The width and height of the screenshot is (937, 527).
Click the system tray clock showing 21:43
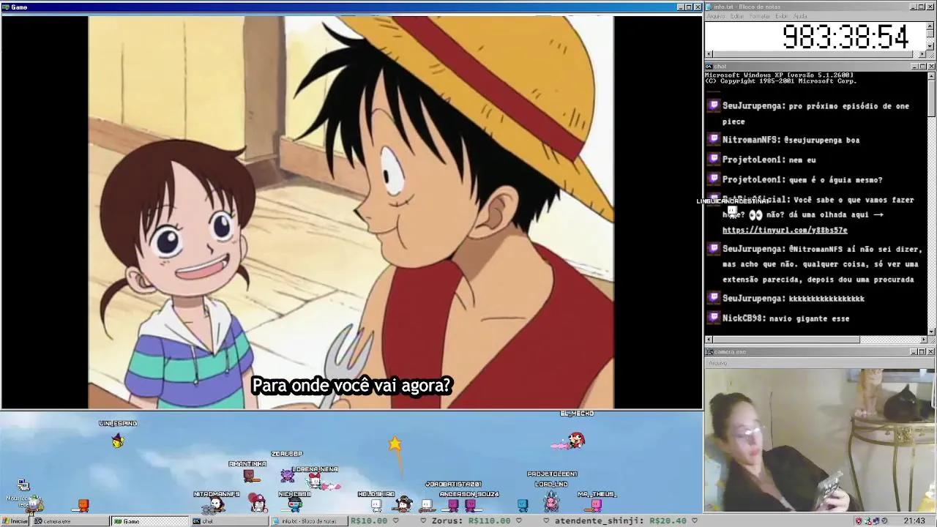point(914,521)
